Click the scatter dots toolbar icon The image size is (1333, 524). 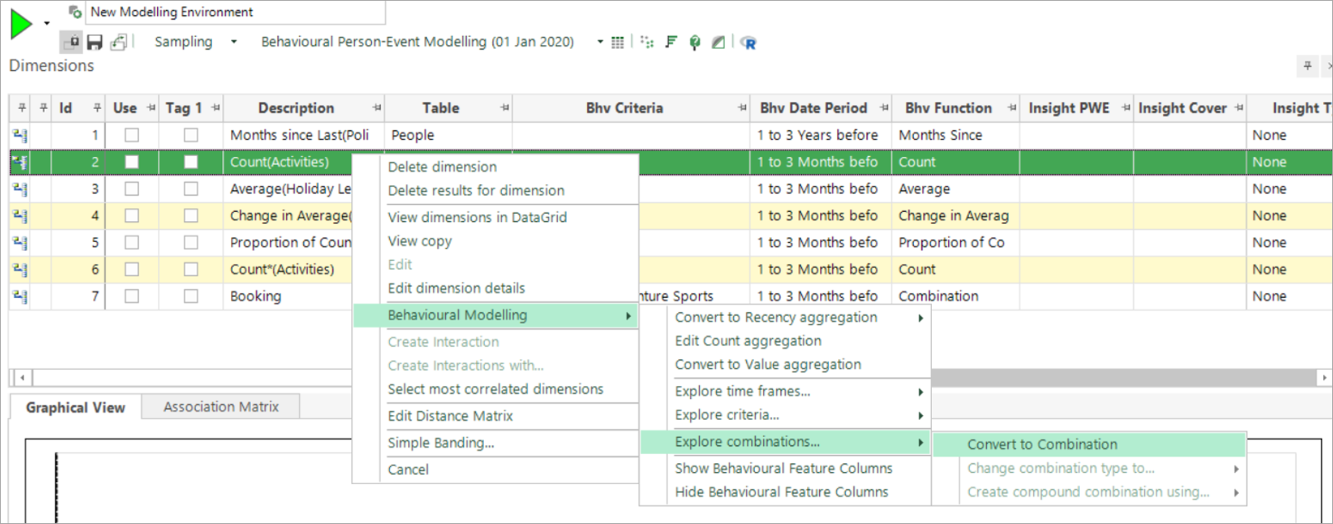647,43
